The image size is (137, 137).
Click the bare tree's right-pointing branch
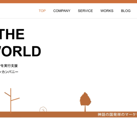16,99
